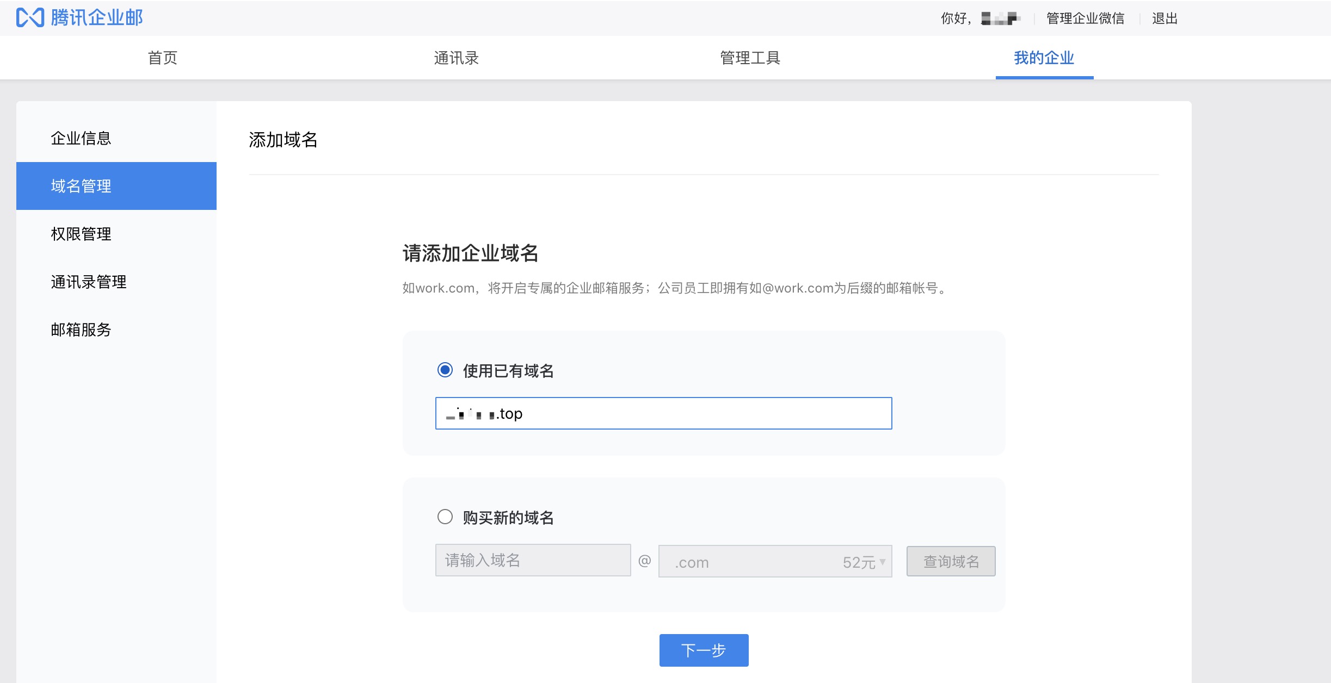Select the 使用已有域名 radio button
The image size is (1331, 683).
click(446, 370)
